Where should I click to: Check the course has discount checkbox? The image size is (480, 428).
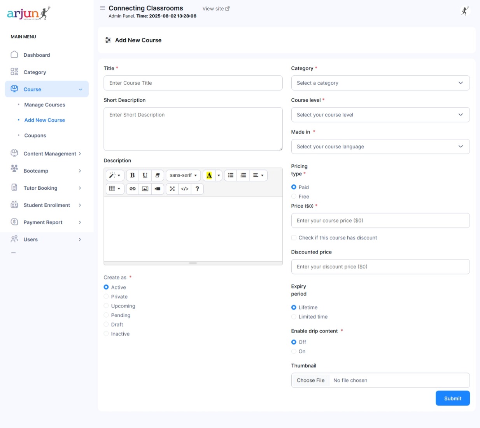coord(294,238)
